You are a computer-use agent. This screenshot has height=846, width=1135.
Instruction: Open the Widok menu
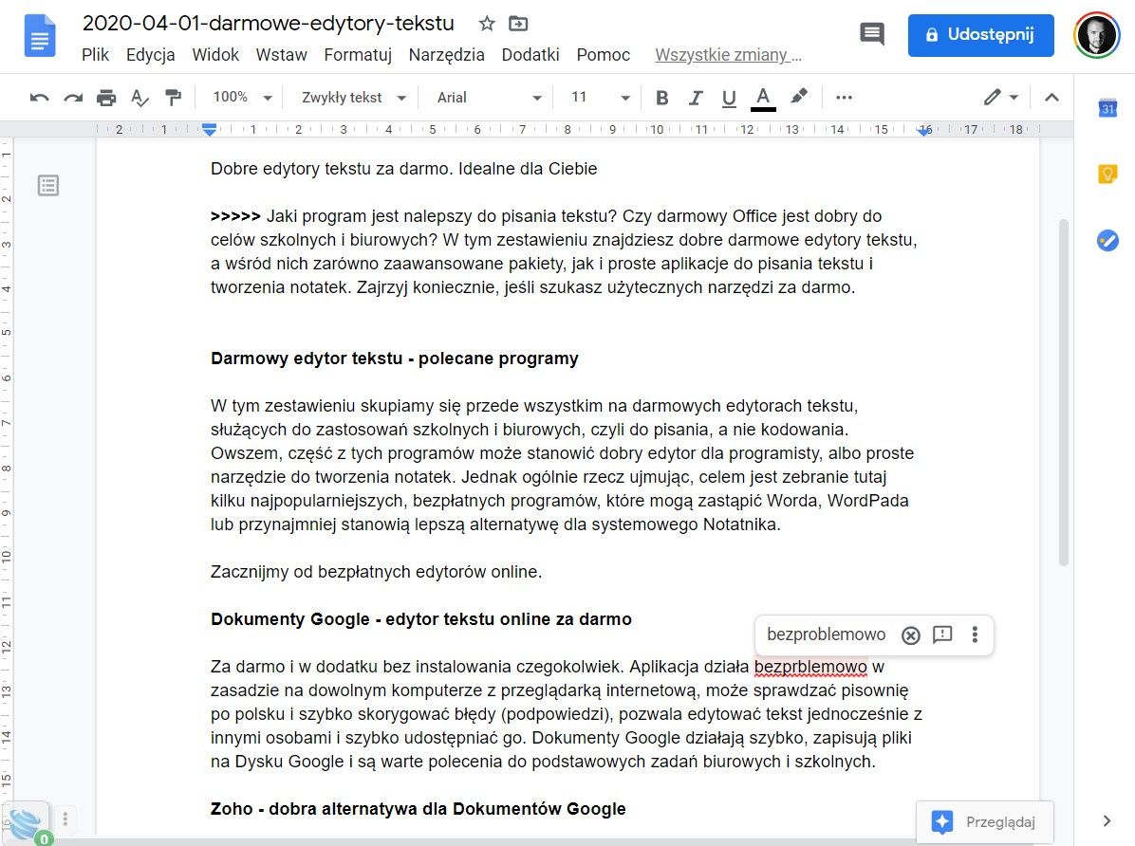[x=215, y=55]
